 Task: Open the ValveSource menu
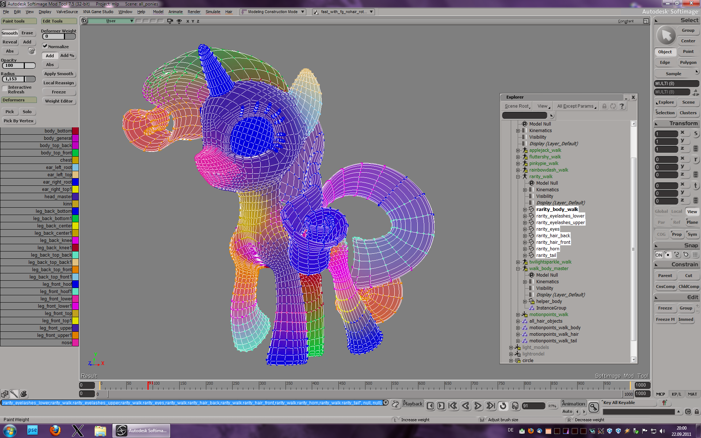tap(67, 12)
